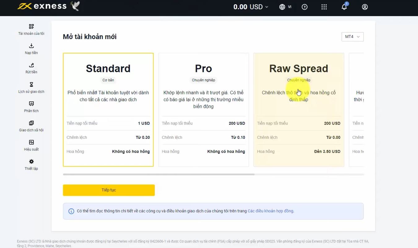
Task: Click the Tiếp tục button
Action: pyautogui.click(x=109, y=190)
